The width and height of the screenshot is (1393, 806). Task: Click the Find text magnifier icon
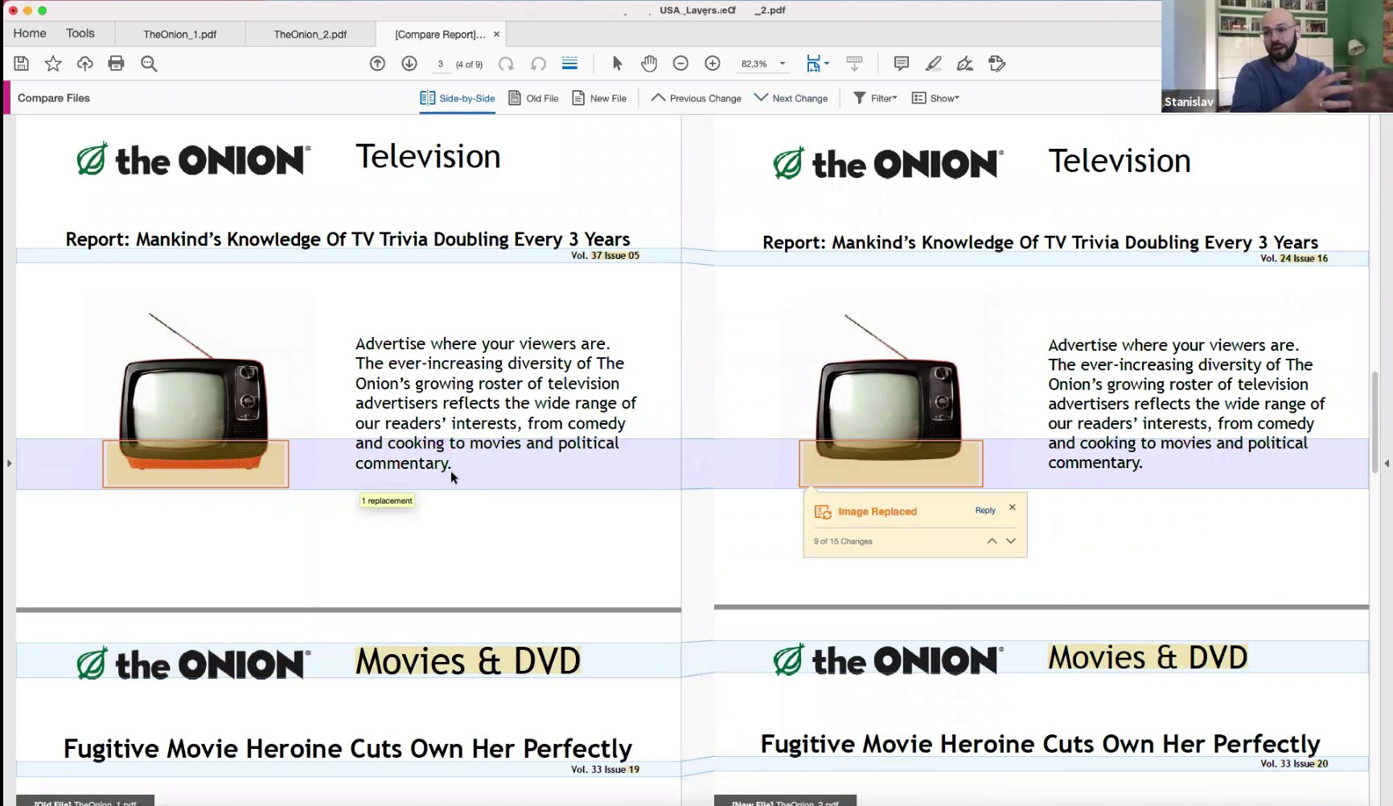pyautogui.click(x=149, y=64)
